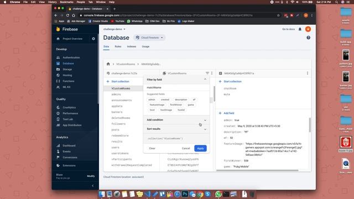Open the History menu in menu bar
This screenshot has height=199, width=354.
click(53, 2)
